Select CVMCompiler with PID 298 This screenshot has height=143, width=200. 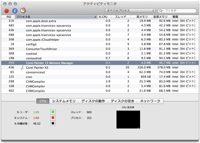[100, 82]
